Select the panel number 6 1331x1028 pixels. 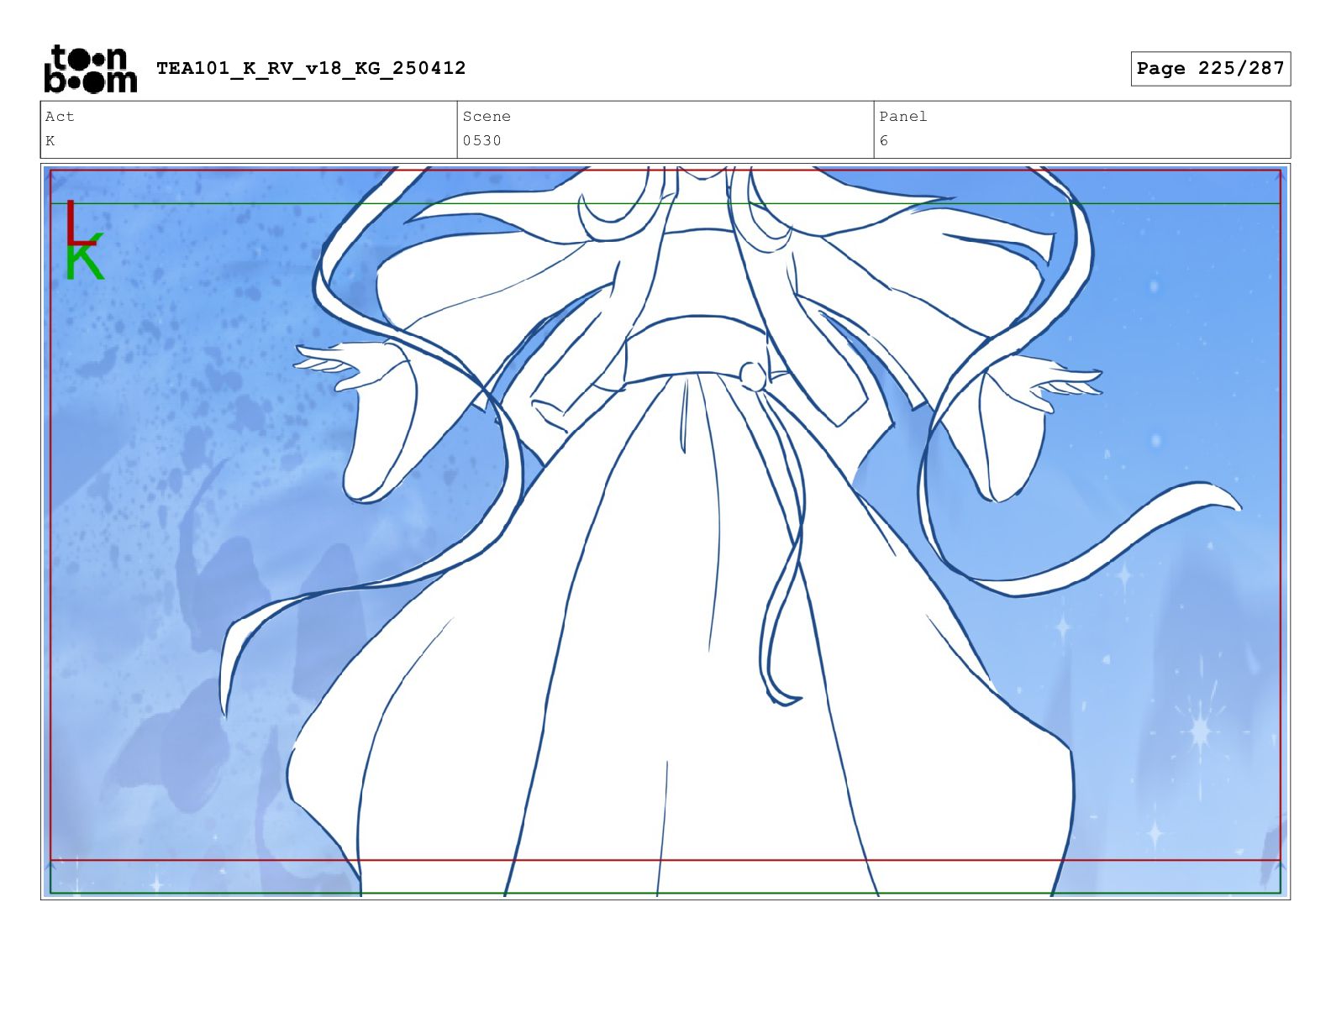click(884, 140)
